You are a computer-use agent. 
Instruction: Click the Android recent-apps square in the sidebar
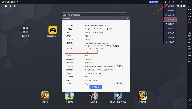pyautogui.click(x=190, y=105)
